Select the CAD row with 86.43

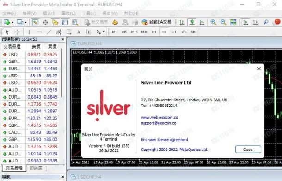pos(30,132)
